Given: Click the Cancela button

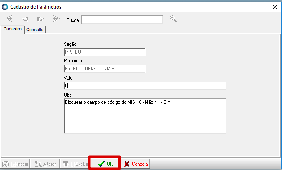Looking at the screenshot, I should coord(136,164).
